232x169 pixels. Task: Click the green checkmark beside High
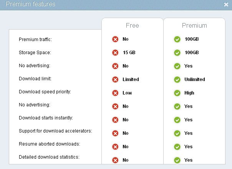coord(177,93)
